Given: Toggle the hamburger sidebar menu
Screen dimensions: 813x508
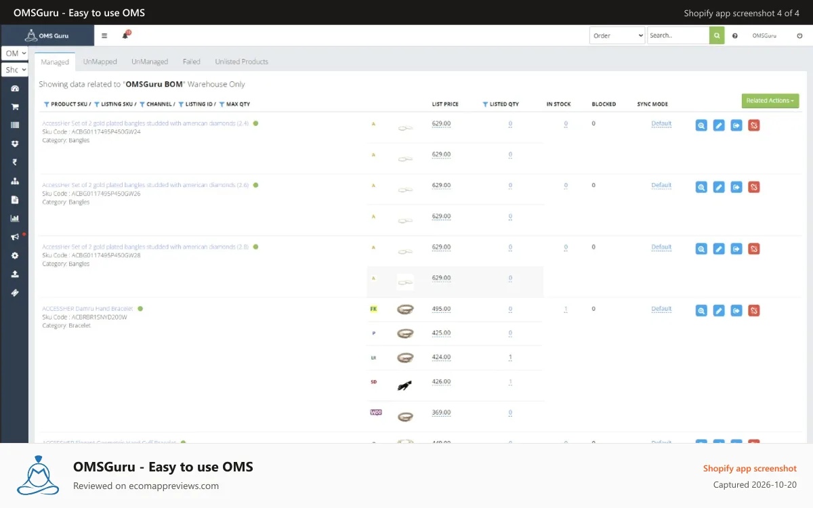Looking at the screenshot, I should pos(104,36).
